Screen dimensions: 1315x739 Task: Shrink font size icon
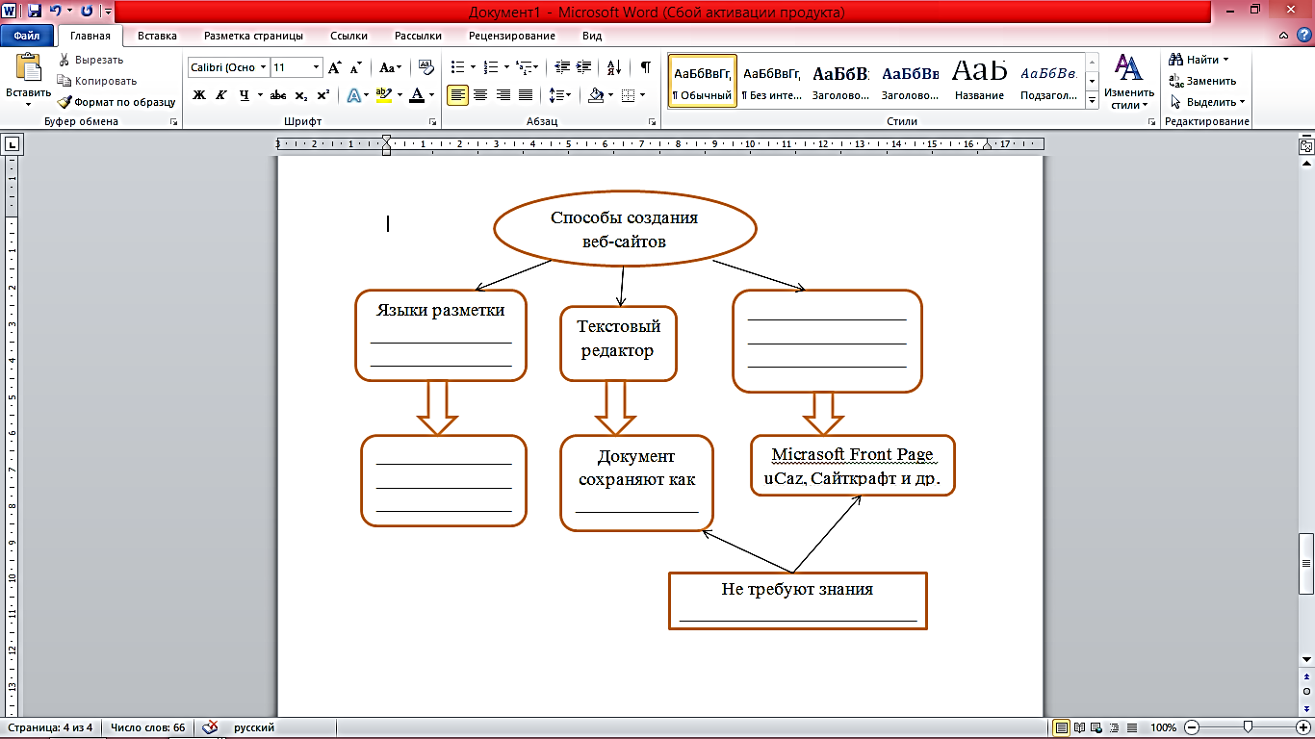(355, 67)
